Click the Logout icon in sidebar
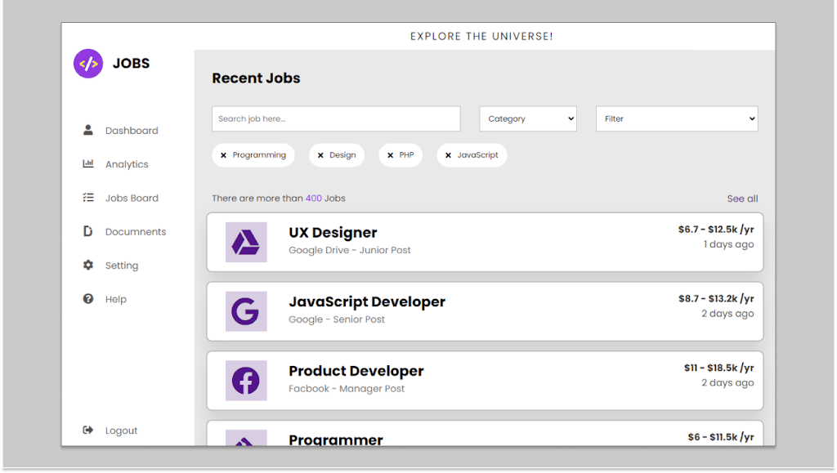The image size is (837, 473). coord(88,430)
